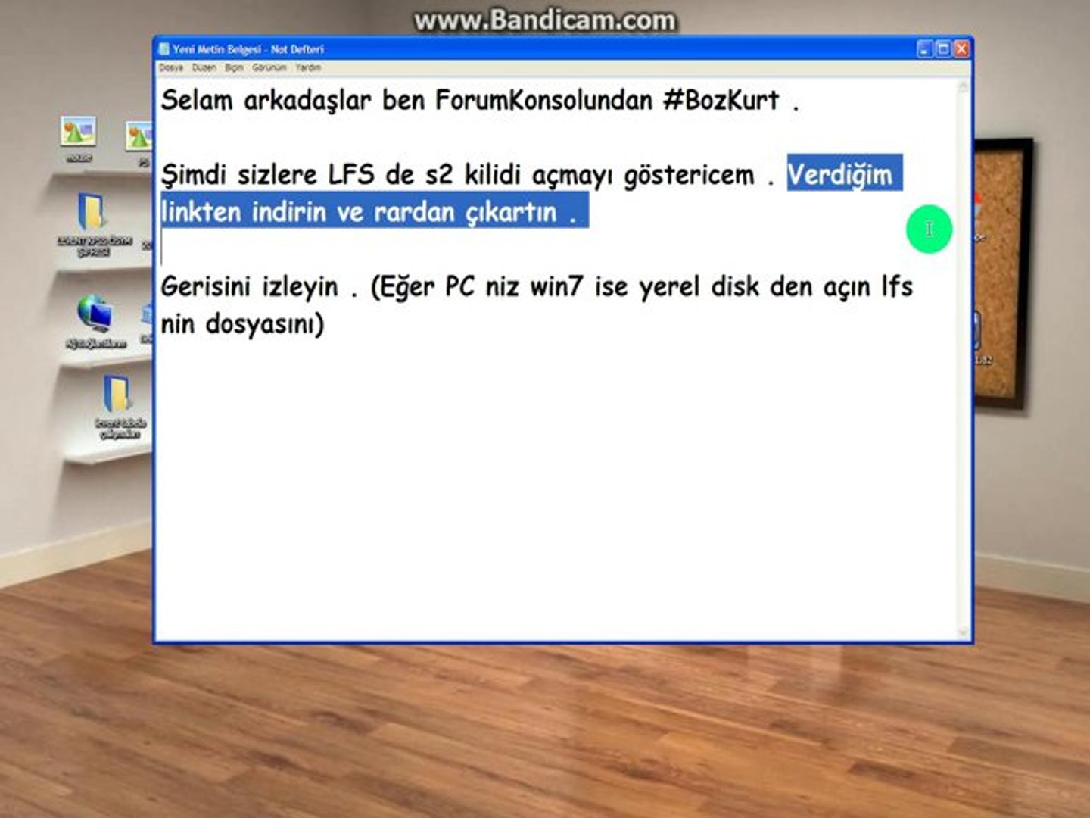Screen dimensions: 1090x818
Task: Click the word 'gösteririm' text 'göstericem'
Action: click(689, 175)
